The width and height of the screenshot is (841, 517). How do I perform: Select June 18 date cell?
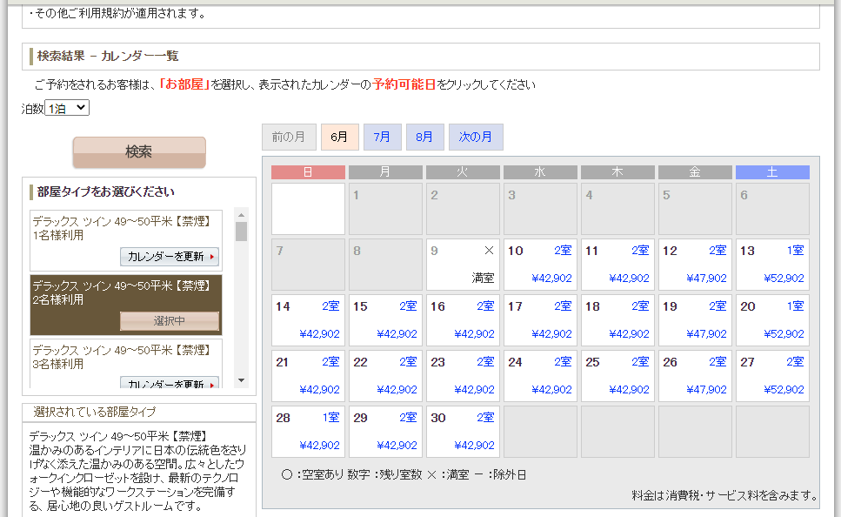(617, 320)
